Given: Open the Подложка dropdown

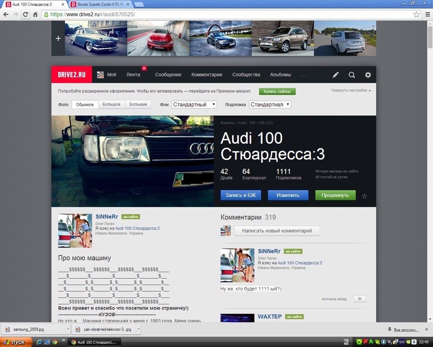Looking at the screenshot, I should point(270,104).
